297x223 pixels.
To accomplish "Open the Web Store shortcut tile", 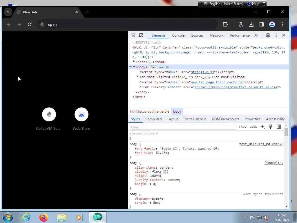I will pos(82,119).
